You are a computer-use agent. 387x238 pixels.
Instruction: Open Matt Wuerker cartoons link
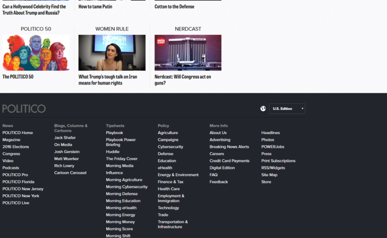(x=67, y=159)
